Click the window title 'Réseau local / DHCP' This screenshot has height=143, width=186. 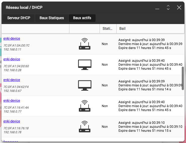24,8
